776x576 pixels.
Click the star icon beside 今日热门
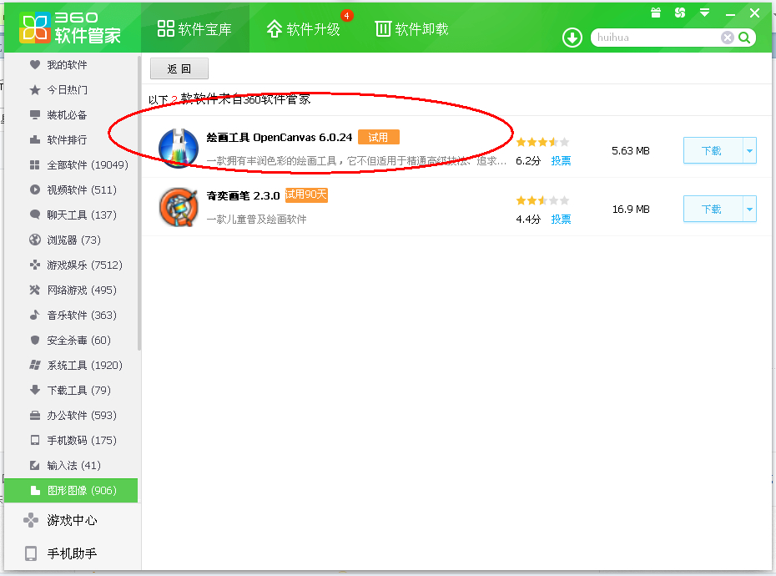click(x=35, y=89)
